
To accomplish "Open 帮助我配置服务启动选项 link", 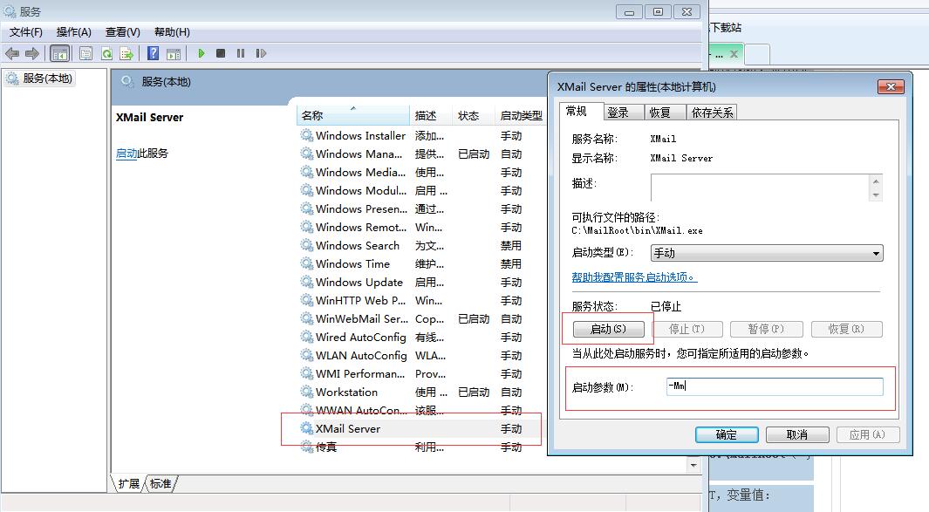I will click(634, 276).
